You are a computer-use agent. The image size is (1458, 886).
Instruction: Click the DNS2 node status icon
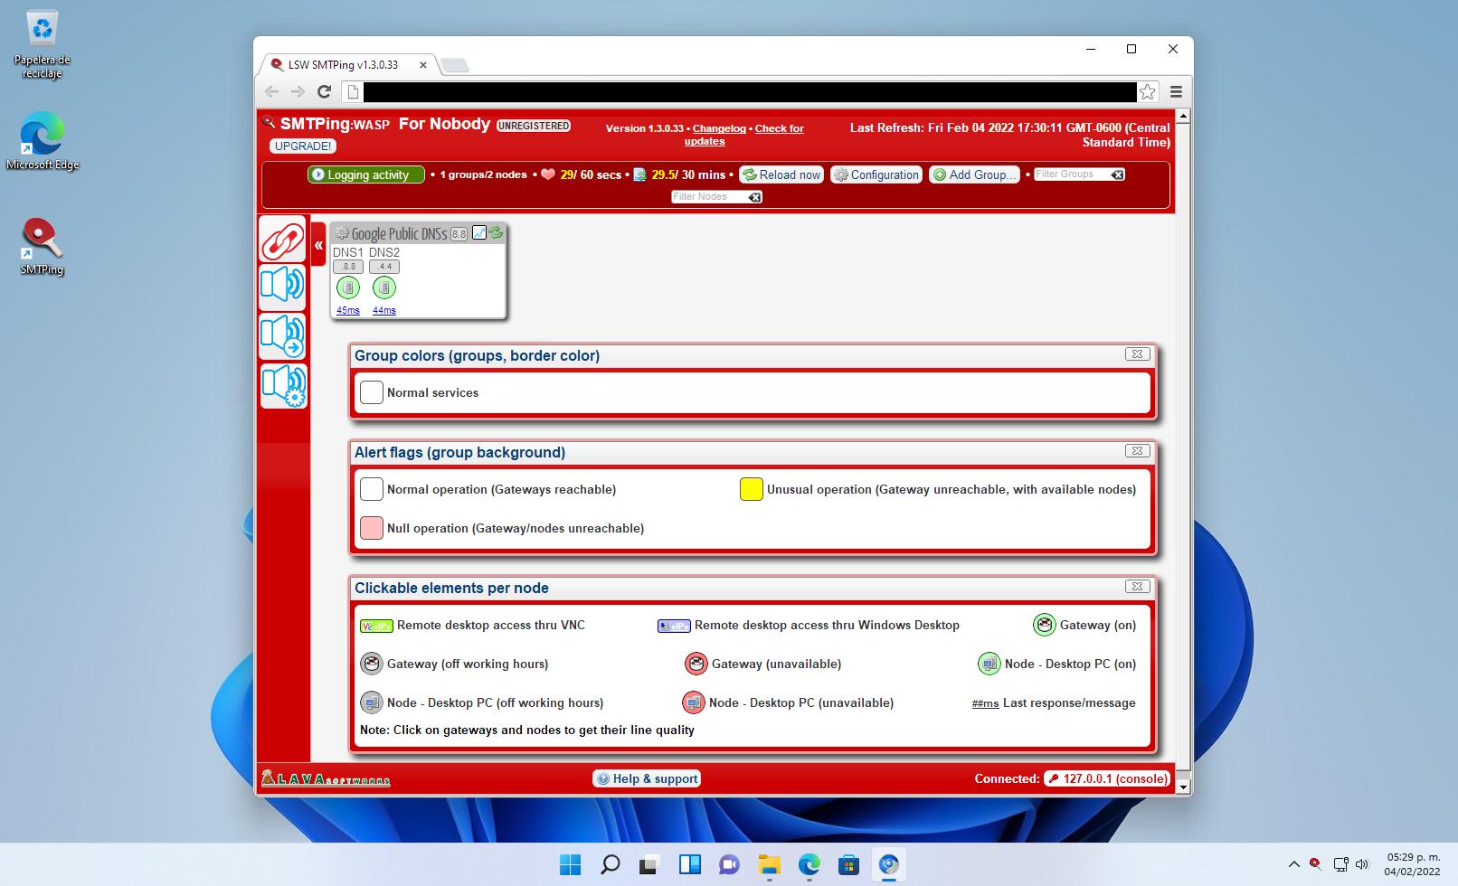(384, 287)
